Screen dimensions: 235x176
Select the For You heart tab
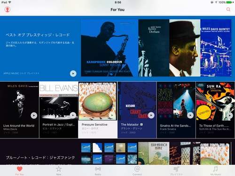click(x=20, y=171)
